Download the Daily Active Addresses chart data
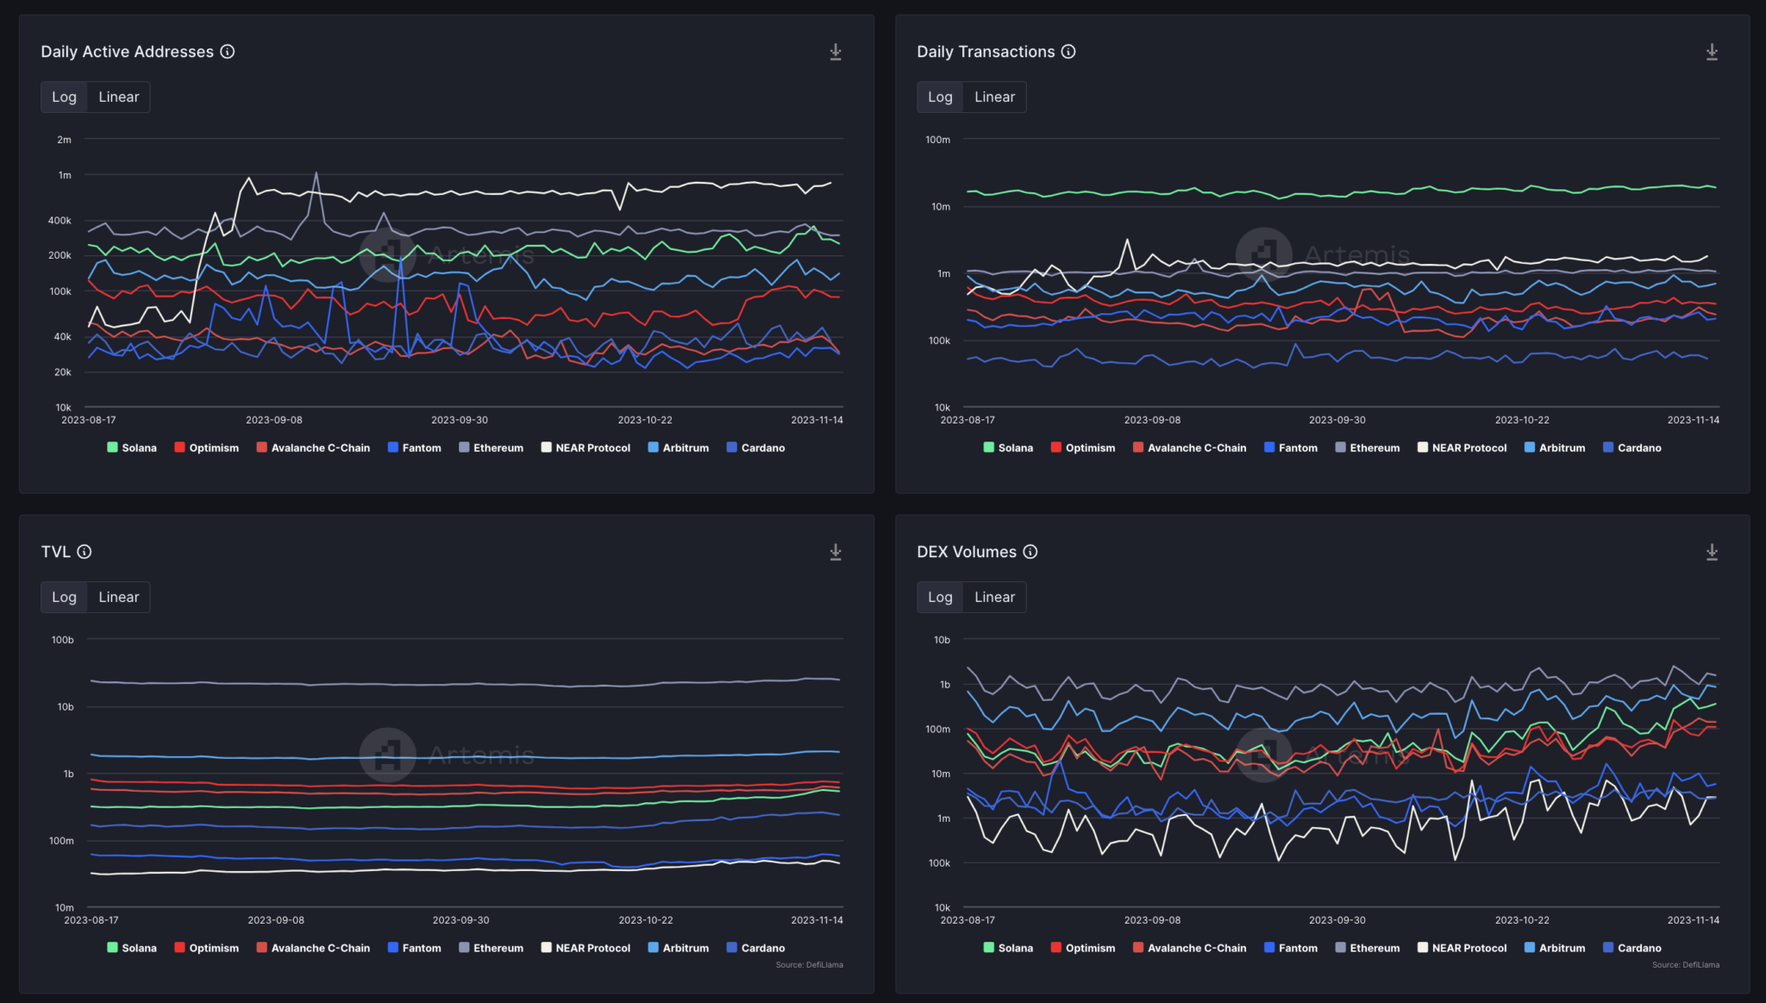 click(835, 53)
